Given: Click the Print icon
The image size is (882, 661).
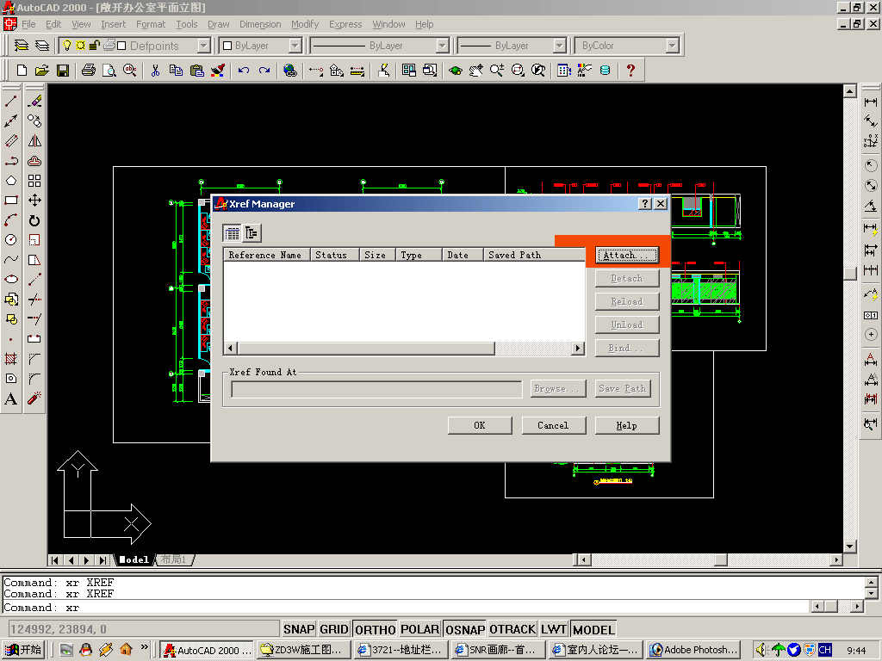Looking at the screenshot, I should click(x=89, y=71).
